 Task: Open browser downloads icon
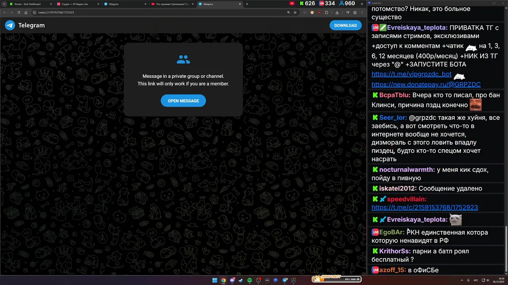coord(337,12)
